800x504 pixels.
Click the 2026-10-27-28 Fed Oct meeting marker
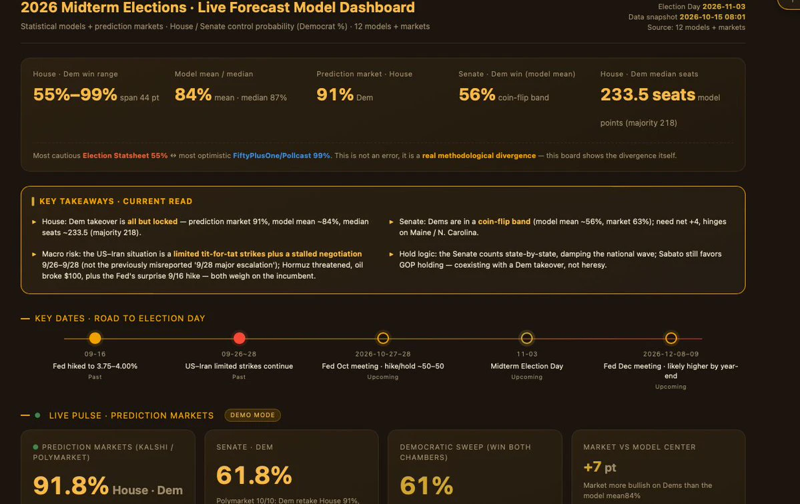click(x=383, y=338)
